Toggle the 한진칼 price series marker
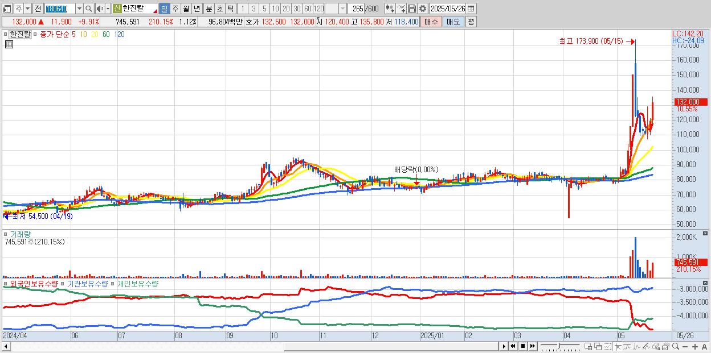The height and width of the screenshot is (353, 711). (x=6, y=34)
